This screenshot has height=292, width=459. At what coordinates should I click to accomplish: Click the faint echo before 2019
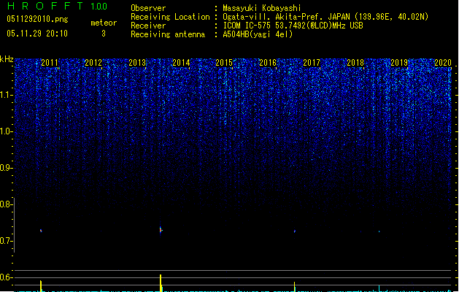[379, 231]
